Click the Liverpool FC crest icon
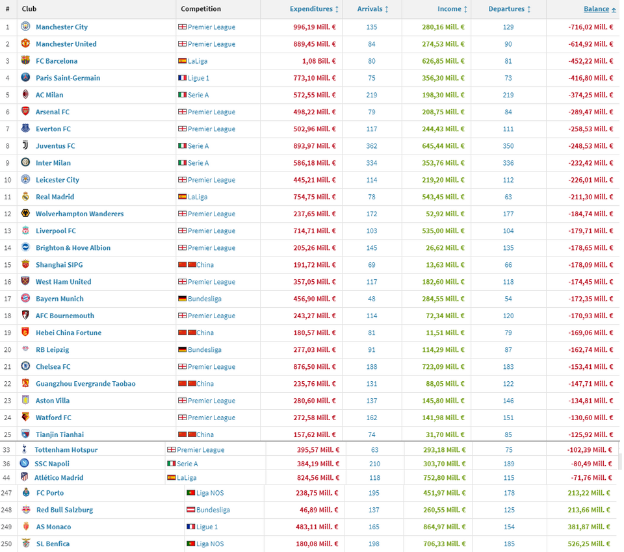Image resolution: width=624 pixels, height=552 pixels. click(x=25, y=231)
